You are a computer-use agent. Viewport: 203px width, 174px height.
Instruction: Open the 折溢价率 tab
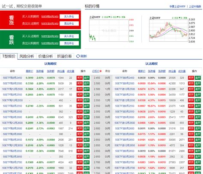[64, 56]
